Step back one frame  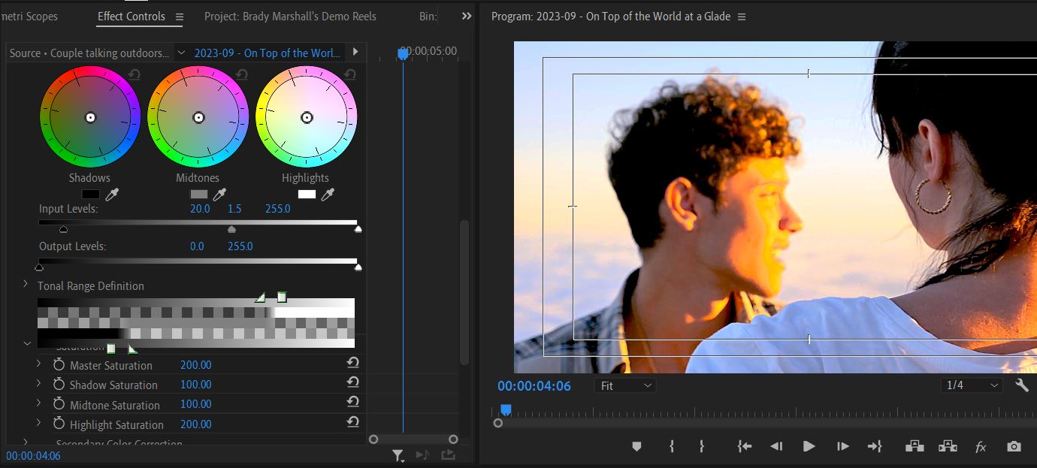(776, 446)
